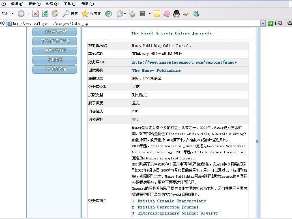The width and height of the screenshot is (292, 219).
Task: Launch the QQ penguin icon
Action: click(176, 14)
